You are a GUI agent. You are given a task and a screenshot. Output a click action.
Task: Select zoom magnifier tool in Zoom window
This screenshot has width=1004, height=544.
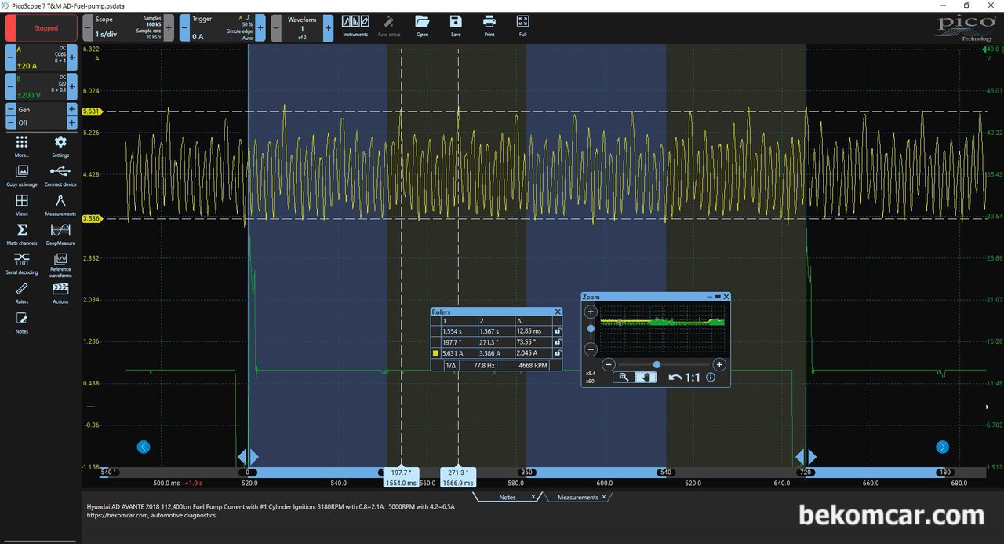click(624, 377)
